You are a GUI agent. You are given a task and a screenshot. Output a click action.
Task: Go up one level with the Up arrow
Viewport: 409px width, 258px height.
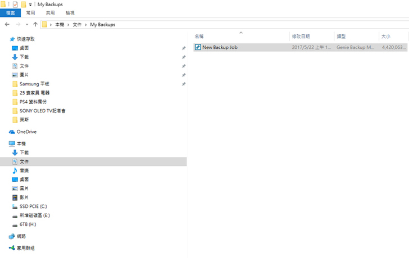pyautogui.click(x=35, y=24)
